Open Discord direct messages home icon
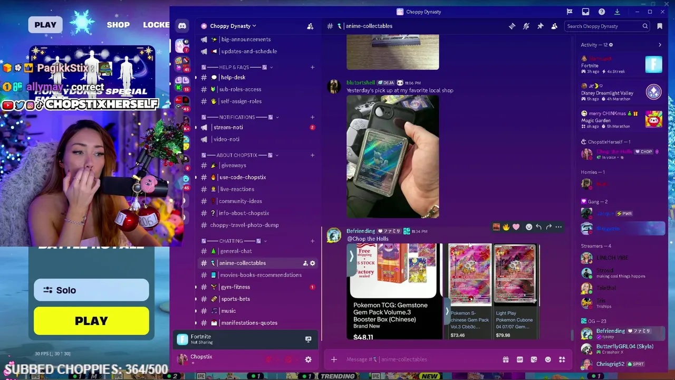Screen dimensions: 675x380 pyautogui.click(x=182, y=26)
